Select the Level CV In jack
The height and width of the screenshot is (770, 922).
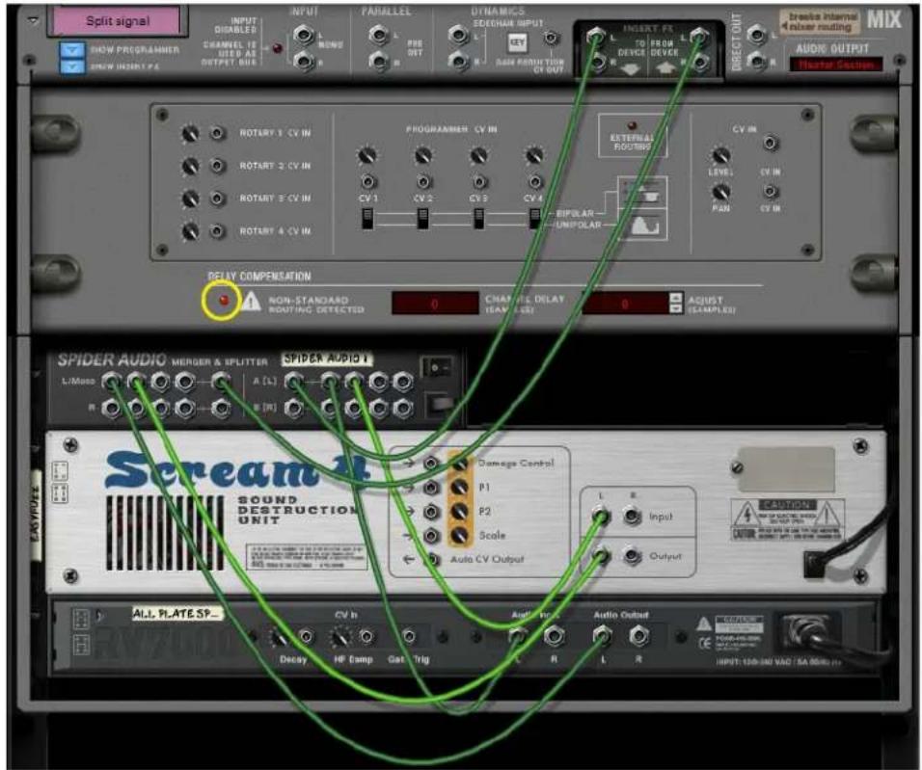coord(771,143)
